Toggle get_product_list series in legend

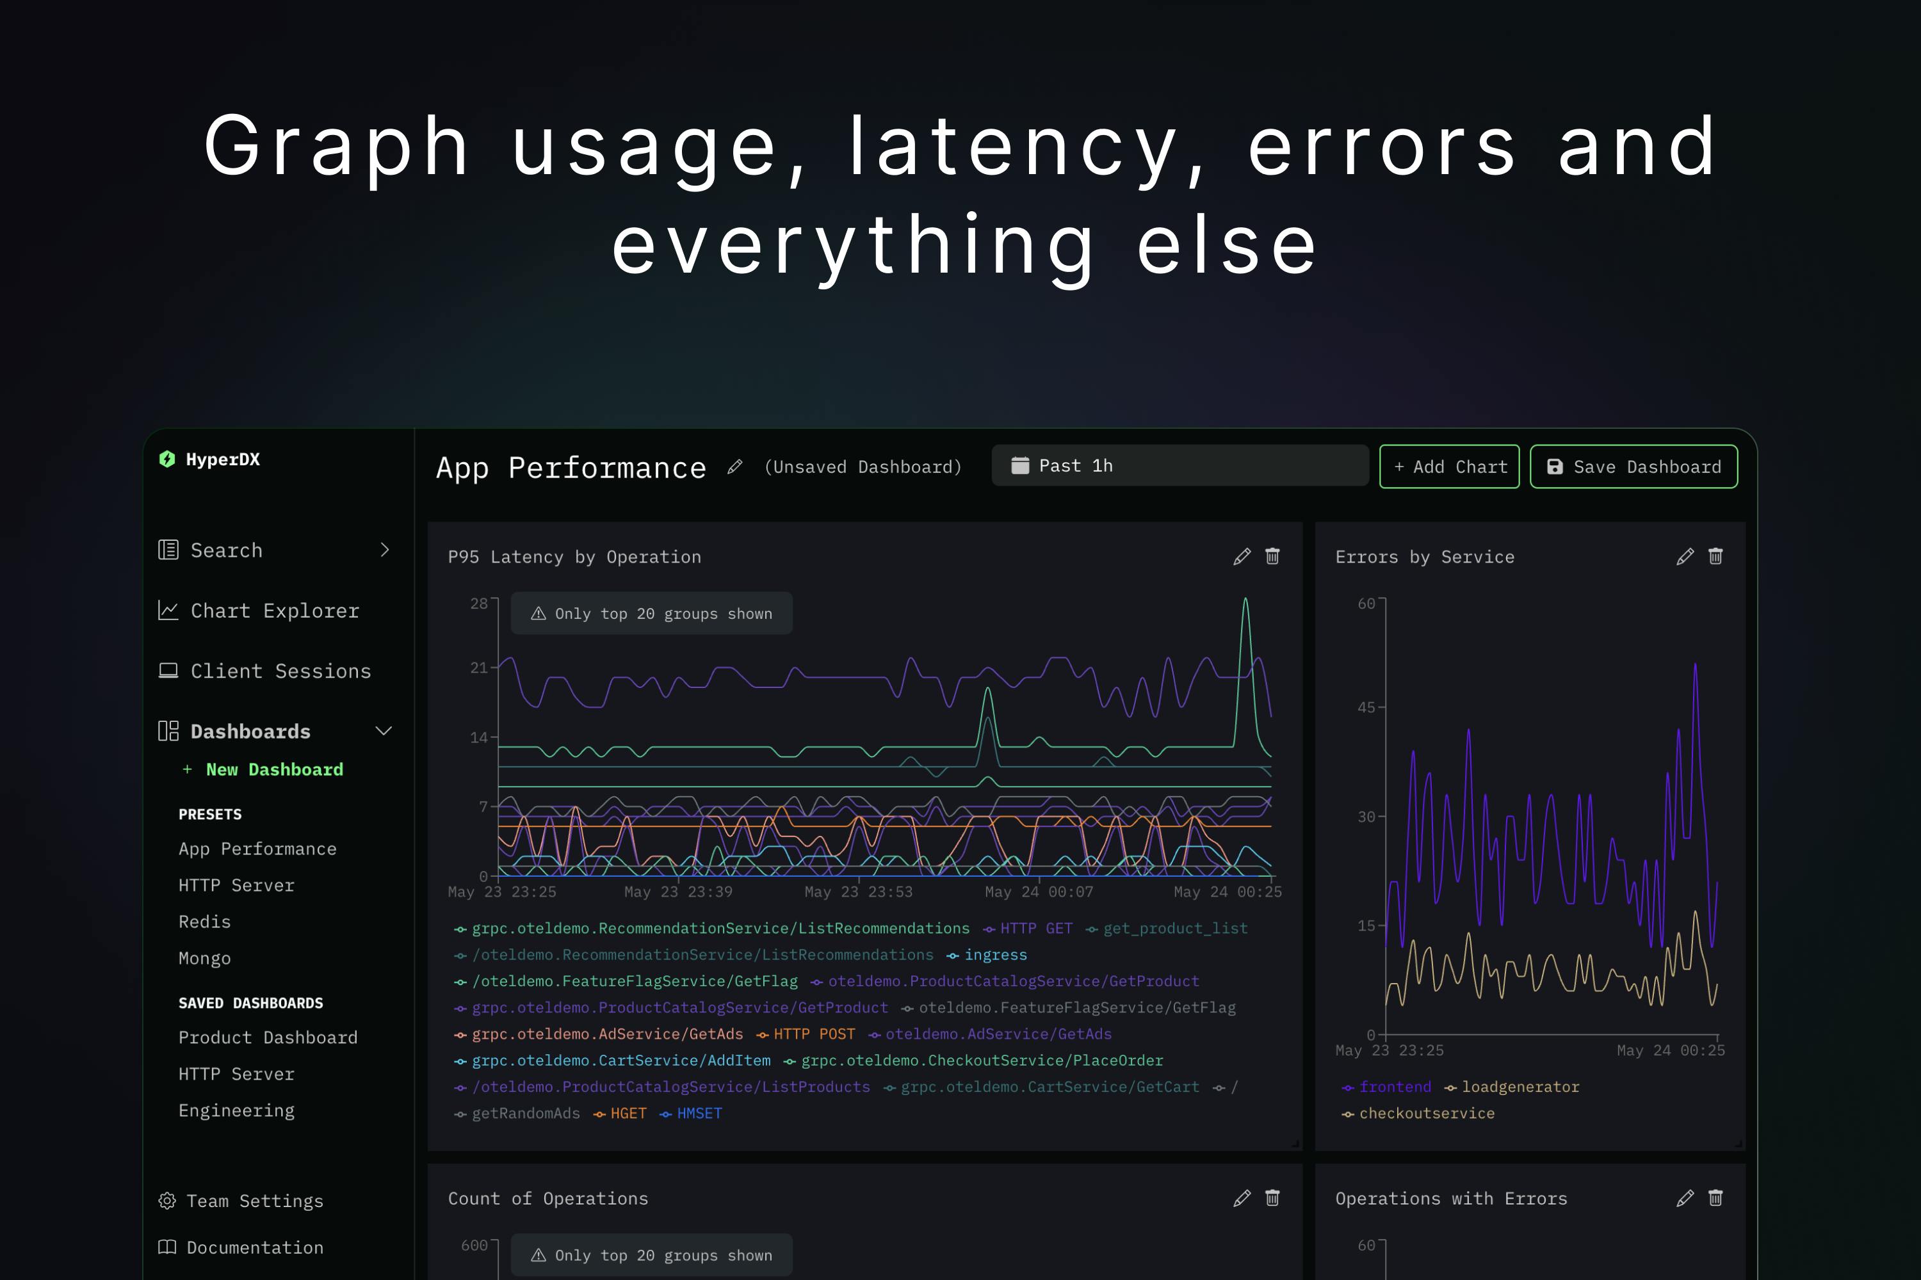tap(1166, 929)
